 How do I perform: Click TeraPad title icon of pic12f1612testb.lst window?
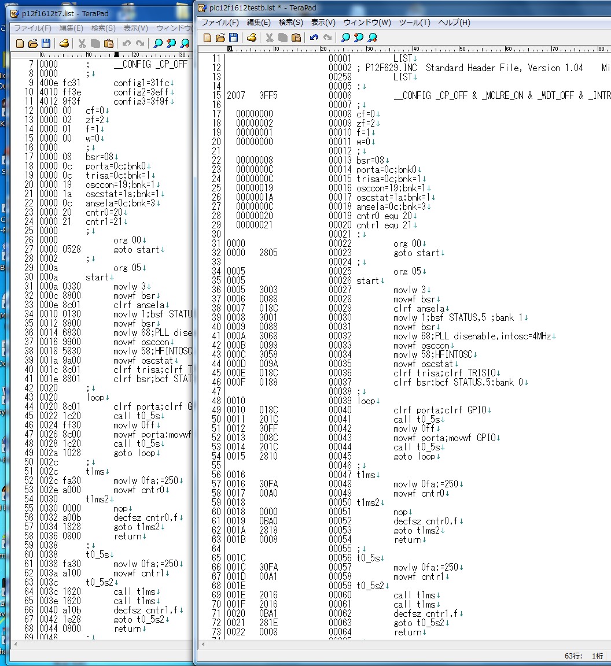(x=203, y=8)
